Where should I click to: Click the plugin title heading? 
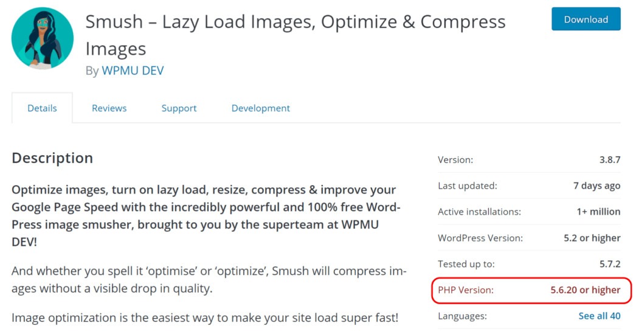(296, 35)
